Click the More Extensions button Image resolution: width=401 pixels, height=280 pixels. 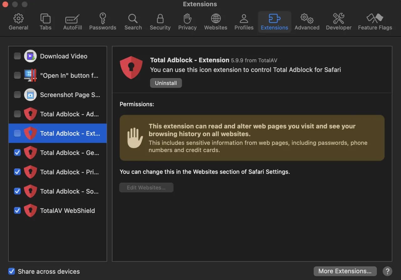pyautogui.click(x=345, y=271)
